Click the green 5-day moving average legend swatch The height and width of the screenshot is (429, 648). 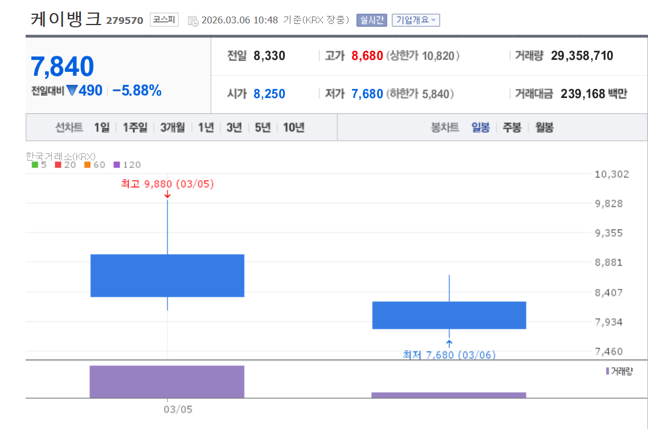tap(35, 165)
